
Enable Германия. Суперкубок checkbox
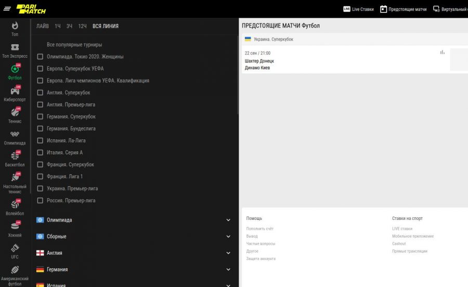coord(40,116)
